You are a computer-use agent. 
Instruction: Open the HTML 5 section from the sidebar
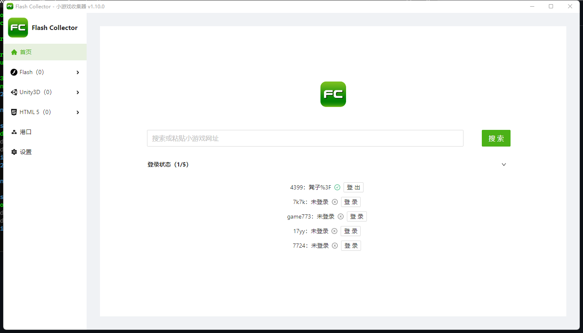32,112
